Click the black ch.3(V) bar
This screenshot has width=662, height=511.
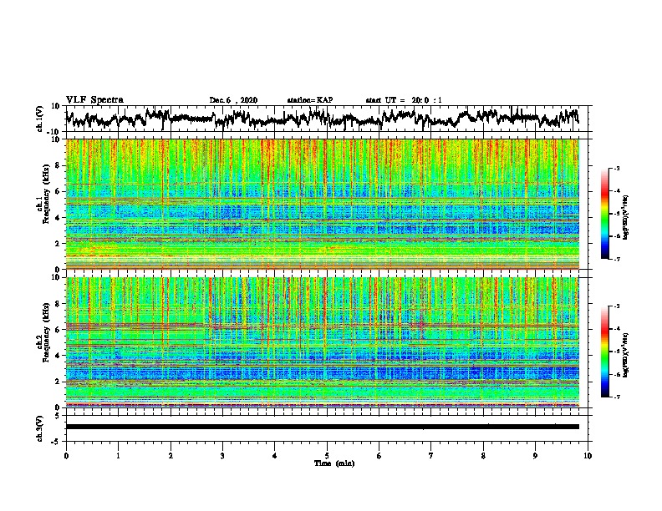(x=323, y=427)
